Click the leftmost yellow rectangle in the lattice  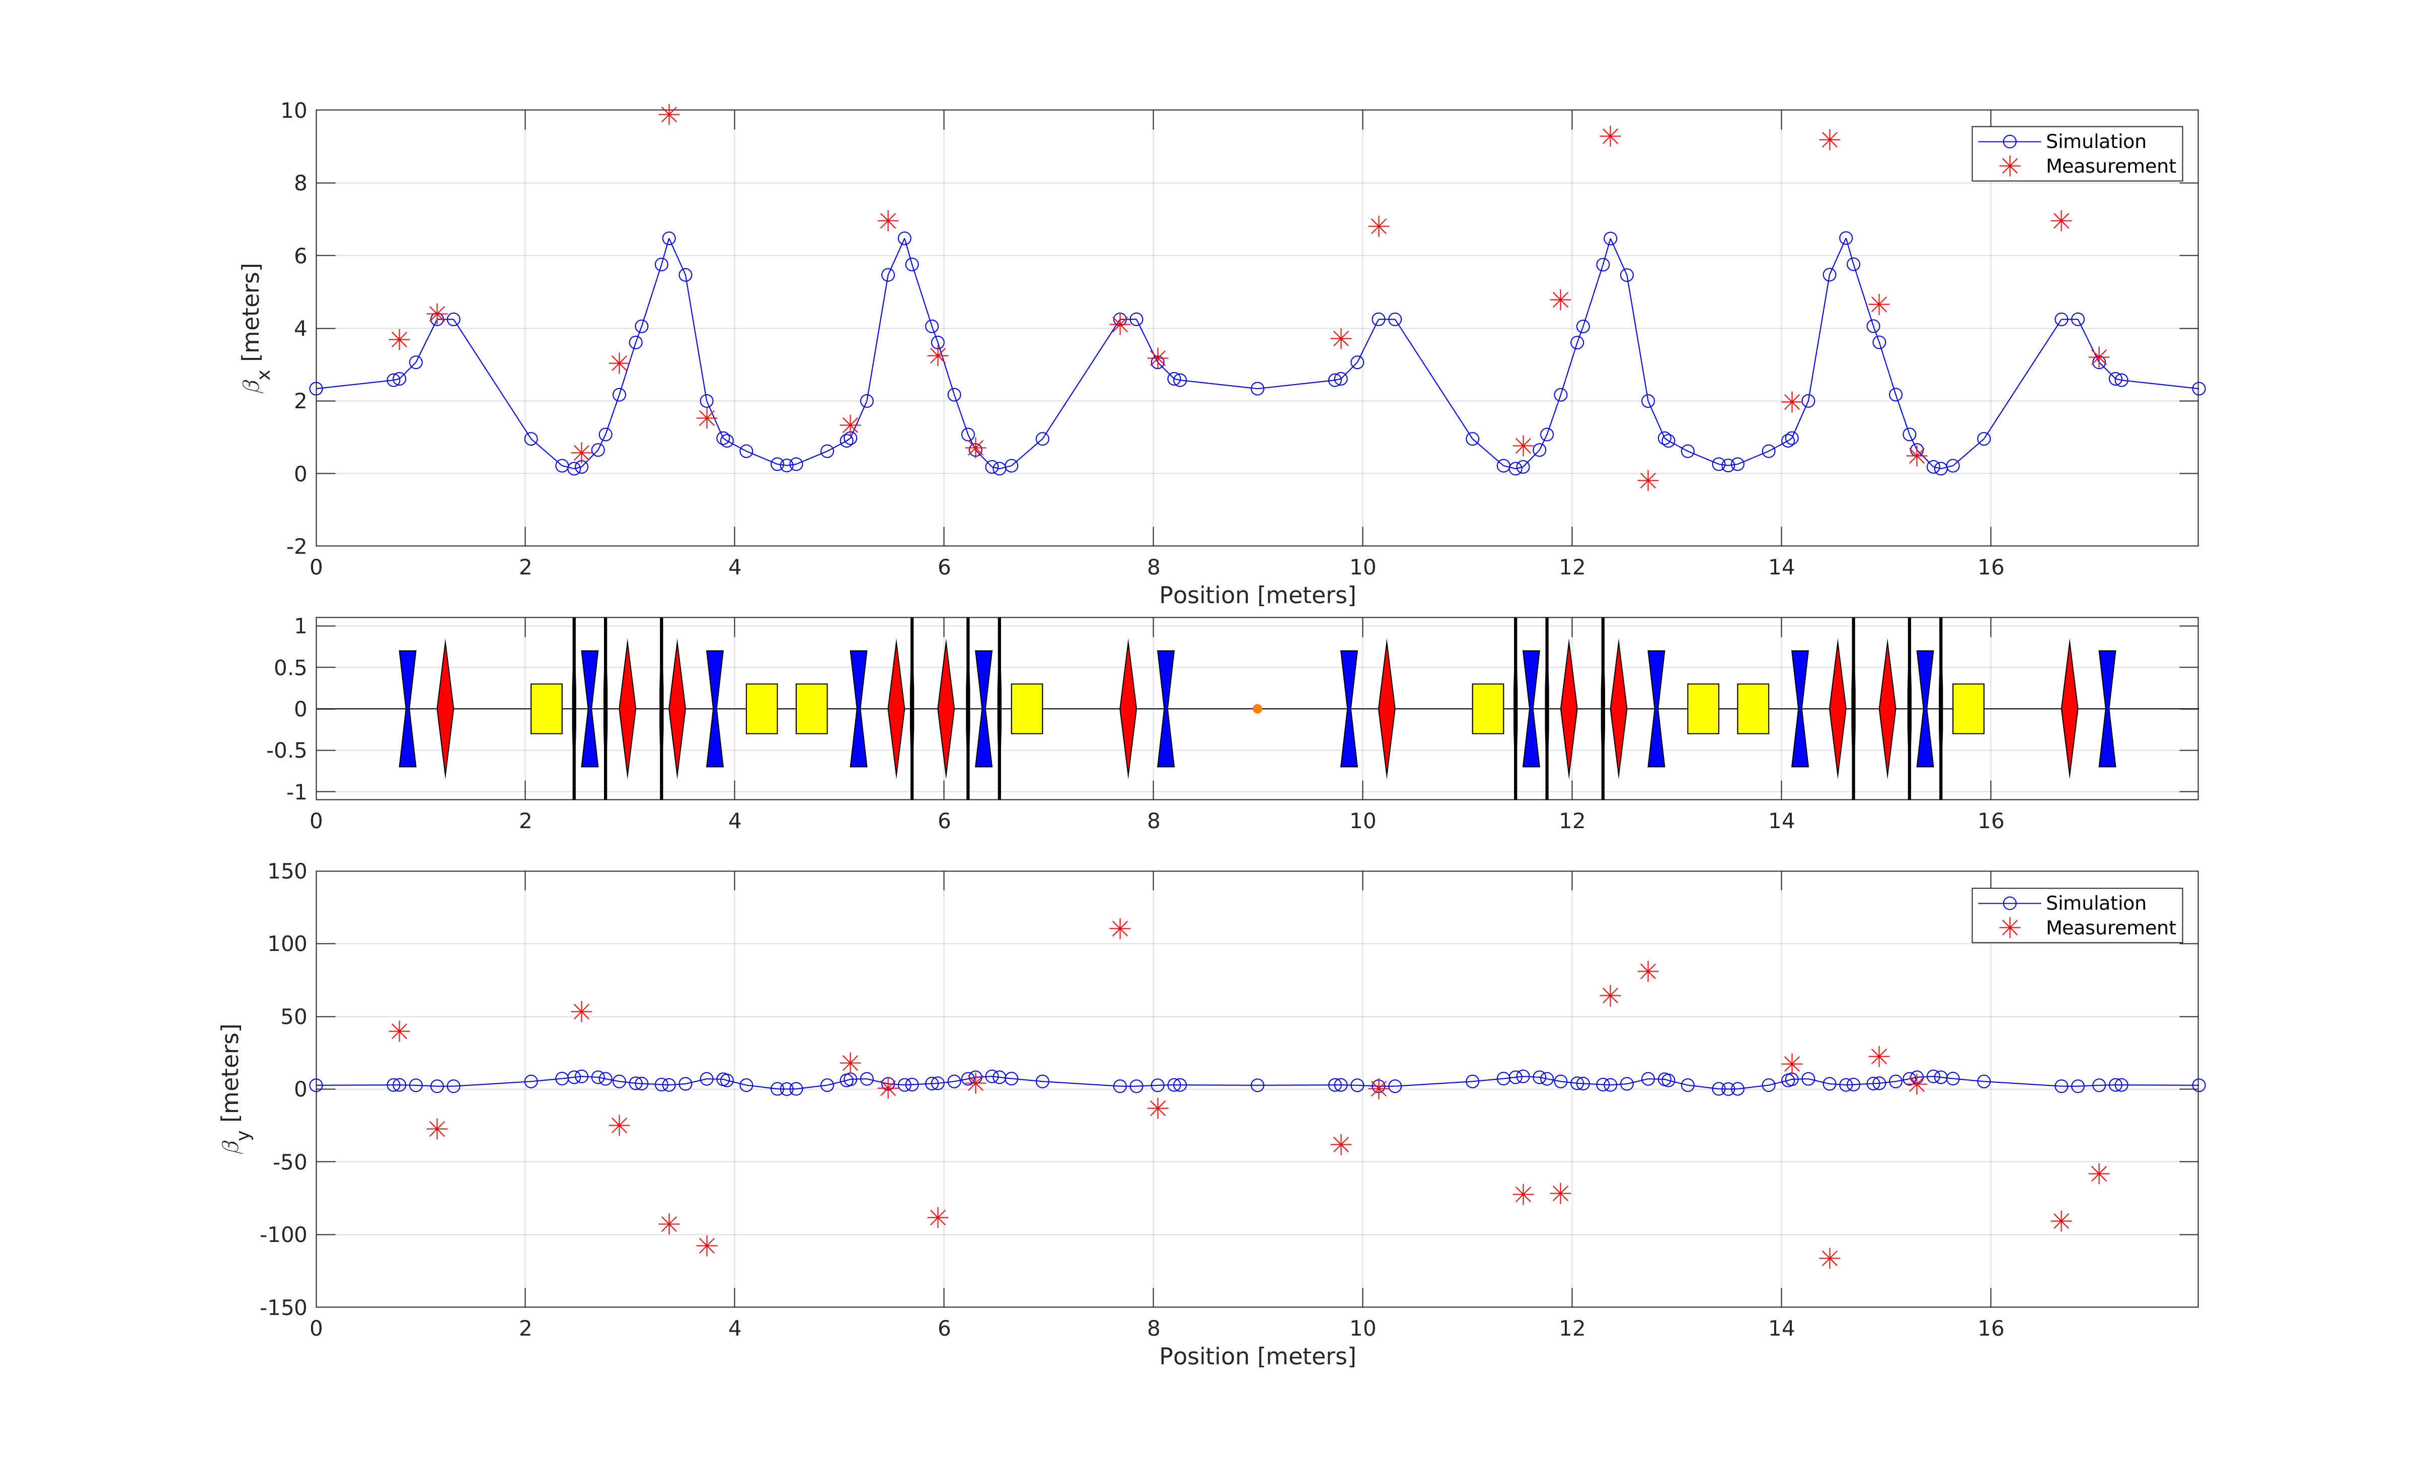547,708
